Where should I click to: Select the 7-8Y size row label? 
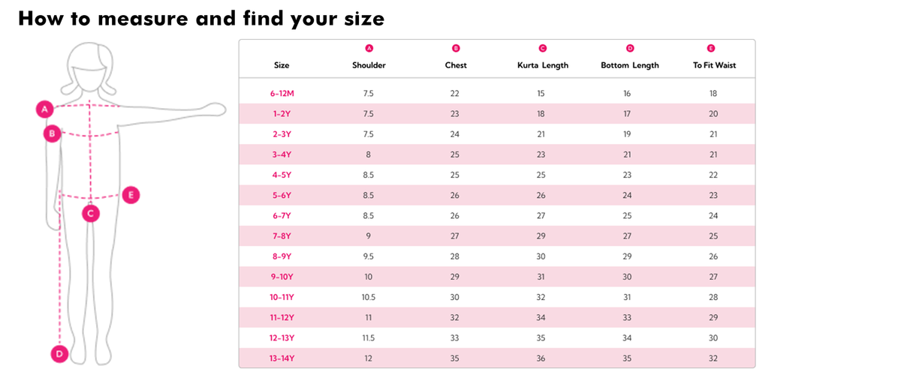282,236
